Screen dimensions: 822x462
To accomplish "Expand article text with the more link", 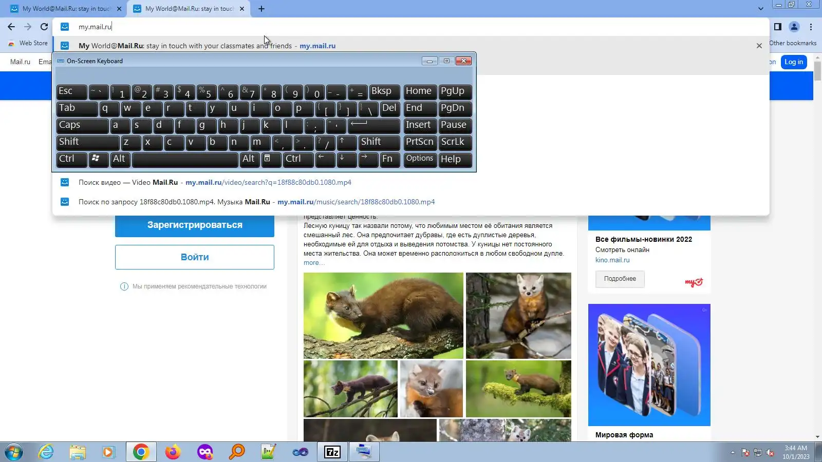I will click(313, 263).
